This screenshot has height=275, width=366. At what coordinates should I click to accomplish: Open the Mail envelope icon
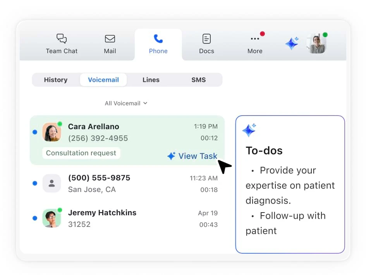pos(110,39)
